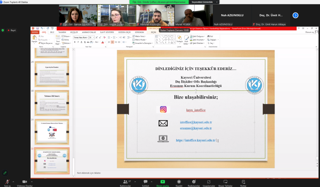The height and width of the screenshot is (187, 320).
Task: Select Öğr. Gör. Gamze Gül video tile
Action: point(78,15)
